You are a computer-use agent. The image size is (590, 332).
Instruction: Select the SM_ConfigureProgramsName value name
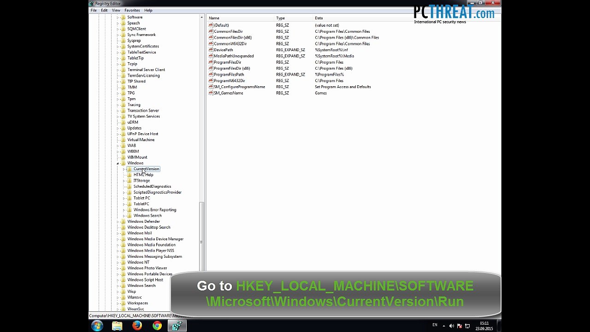point(239,87)
